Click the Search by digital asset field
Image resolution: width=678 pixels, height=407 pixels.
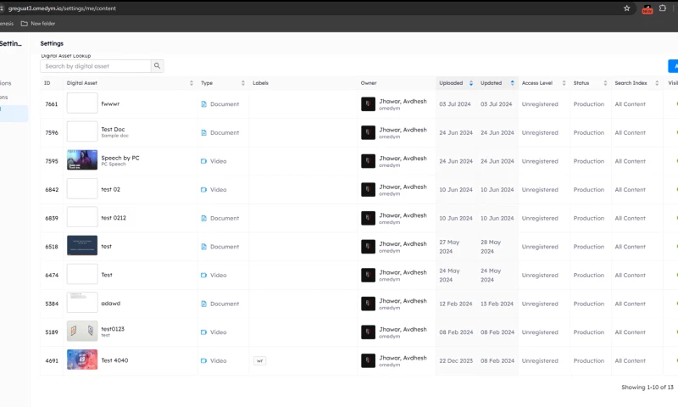[x=97, y=66]
